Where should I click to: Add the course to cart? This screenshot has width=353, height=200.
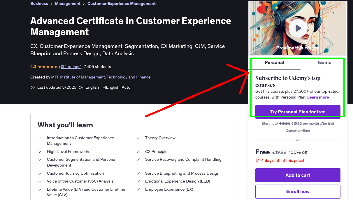pyautogui.click(x=298, y=175)
